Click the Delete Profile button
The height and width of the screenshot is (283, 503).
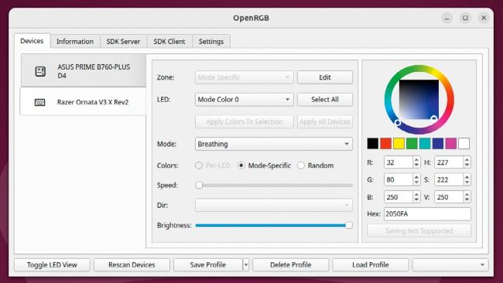(291, 264)
